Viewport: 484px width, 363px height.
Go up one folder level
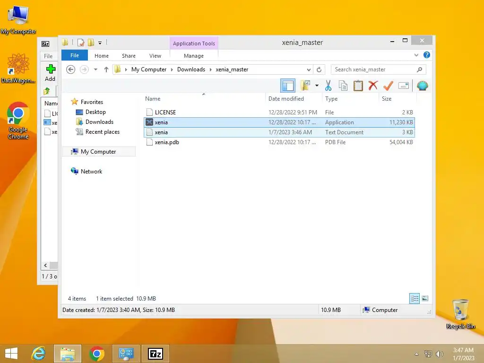point(106,69)
